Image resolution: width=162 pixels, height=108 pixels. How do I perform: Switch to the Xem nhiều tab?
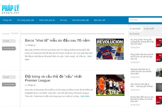[x=136, y=29]
